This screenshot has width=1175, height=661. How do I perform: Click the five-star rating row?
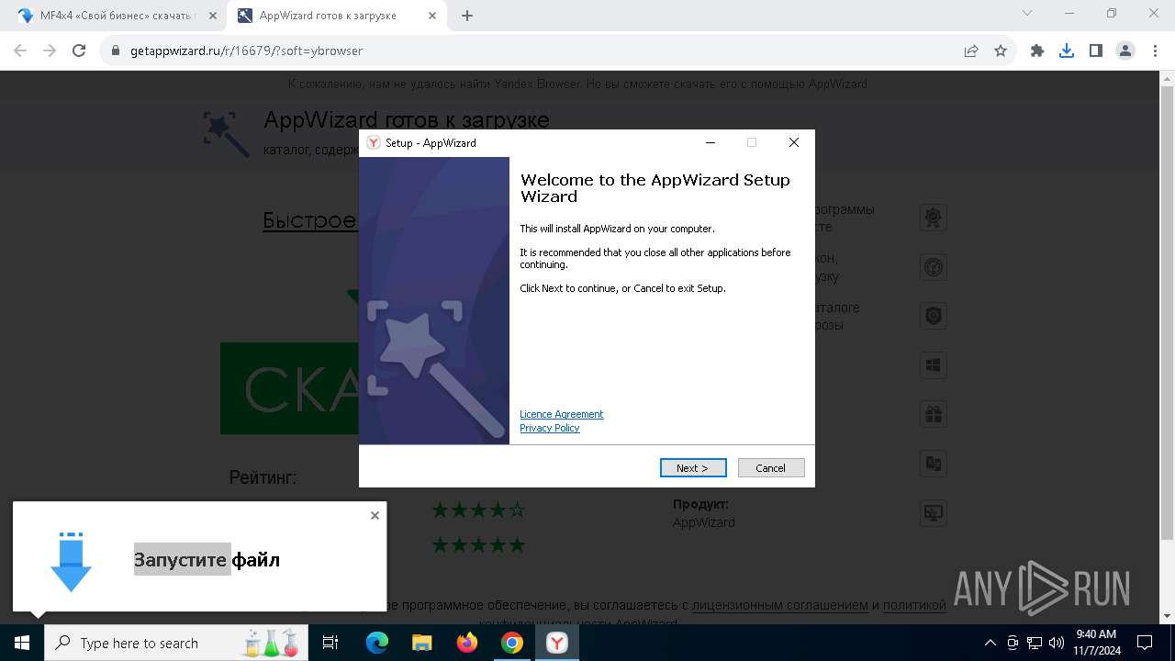click(x=478, y=545)
